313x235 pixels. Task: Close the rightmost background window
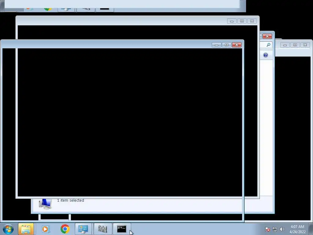tap(305, 45)
